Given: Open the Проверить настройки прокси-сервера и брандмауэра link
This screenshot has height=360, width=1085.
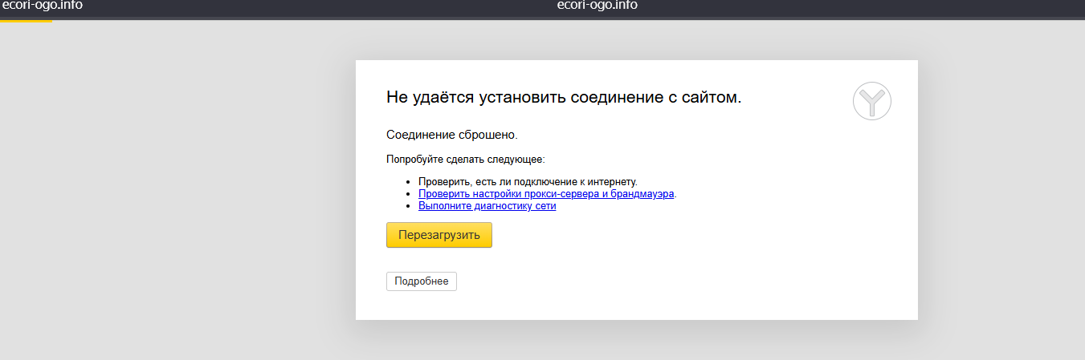Looking at the screenshot, I should (x=546, y=194).
